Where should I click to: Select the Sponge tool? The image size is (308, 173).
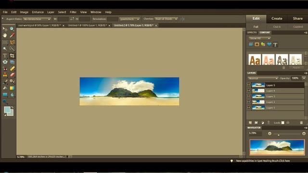(5, 101)
